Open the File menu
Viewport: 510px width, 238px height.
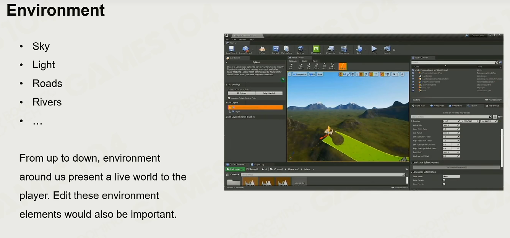(227, 39)
